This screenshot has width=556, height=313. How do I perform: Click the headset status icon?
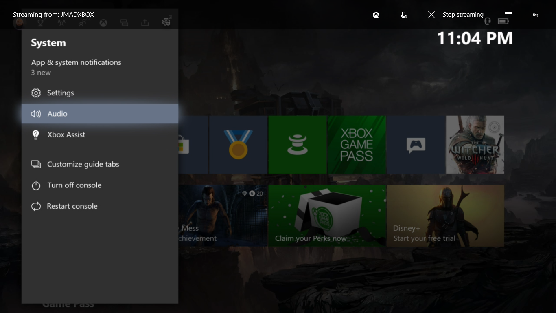tap(488, 21)
